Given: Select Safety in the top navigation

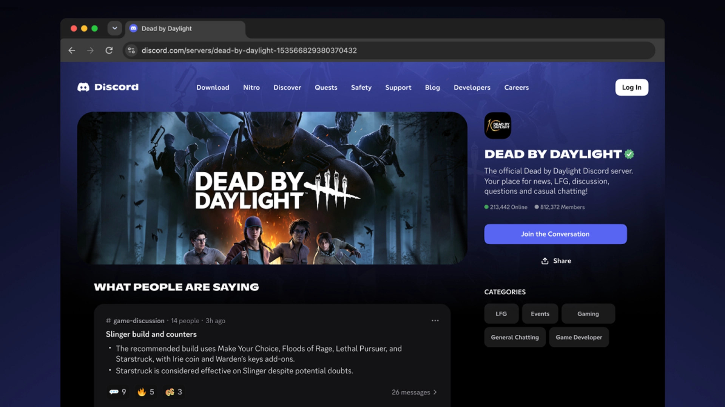Looking at the screenshot, I should (361, 87).
